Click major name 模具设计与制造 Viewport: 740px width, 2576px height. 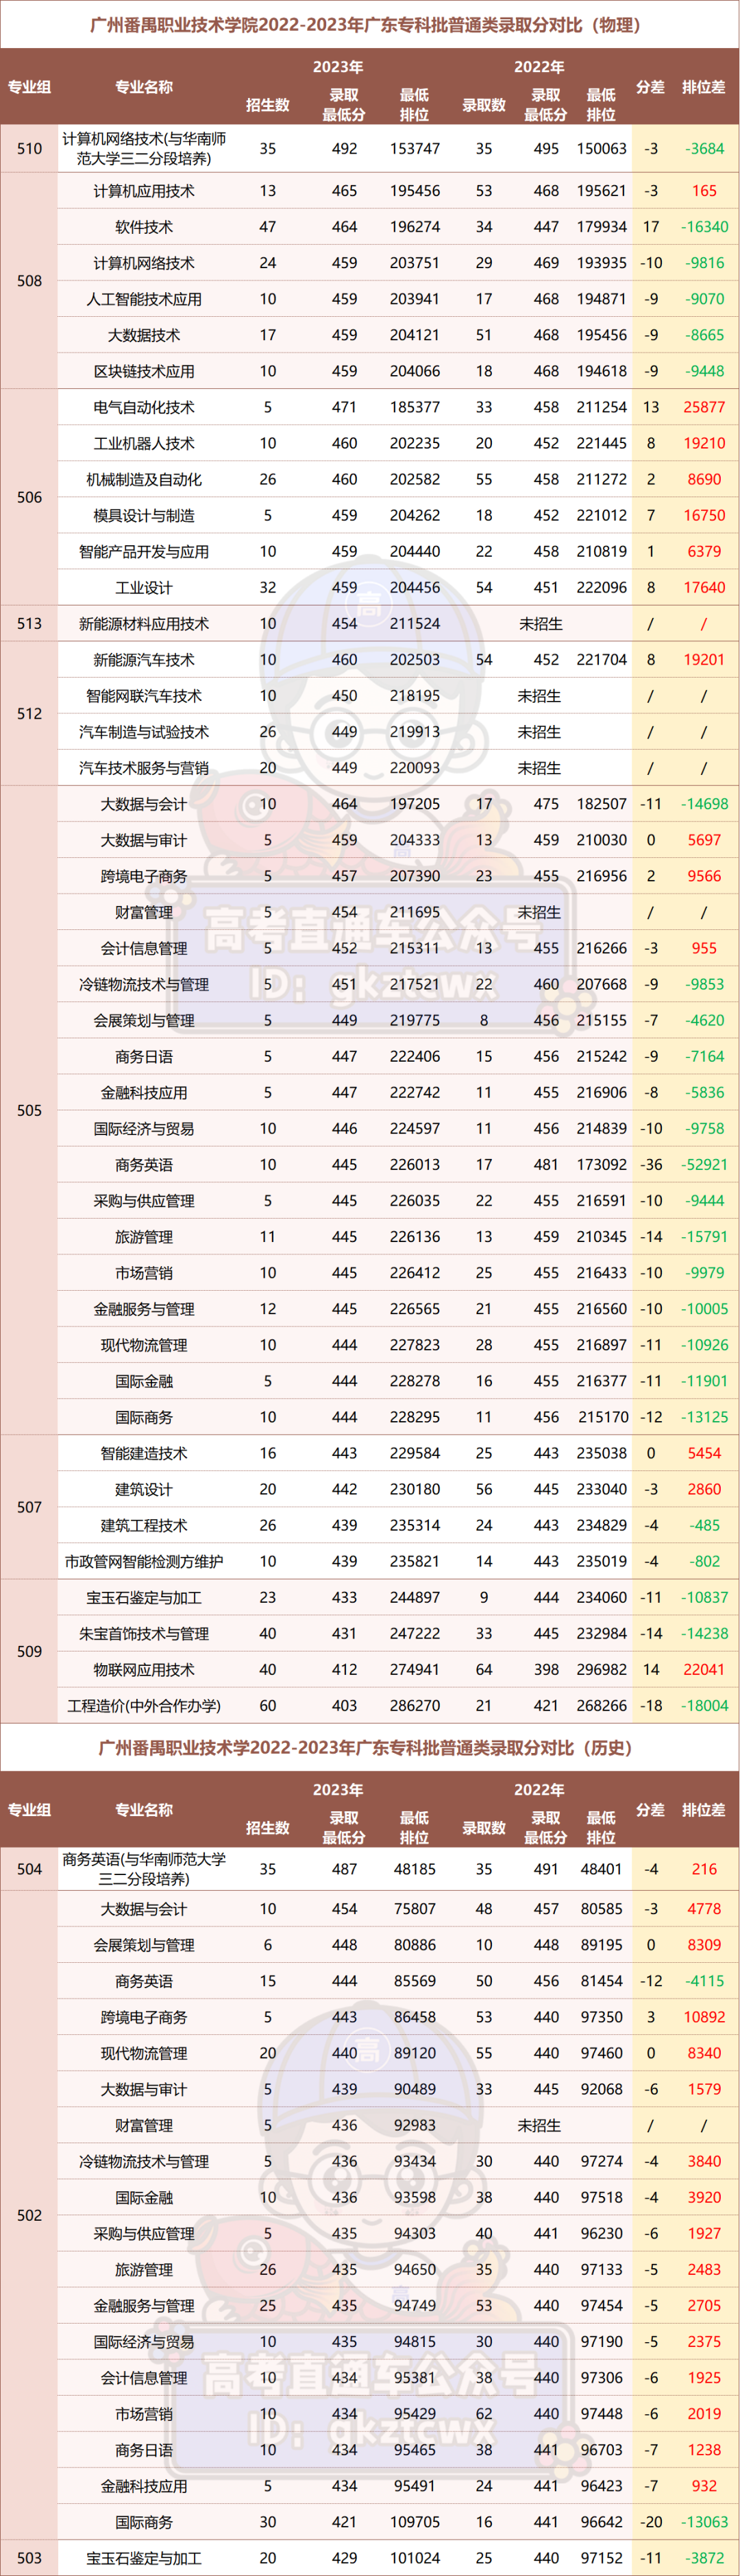click(144, 515)
